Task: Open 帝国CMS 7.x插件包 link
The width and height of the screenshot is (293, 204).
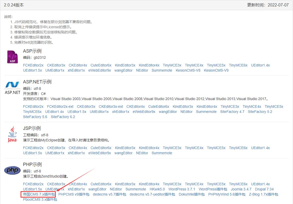Action: (39, 194)
